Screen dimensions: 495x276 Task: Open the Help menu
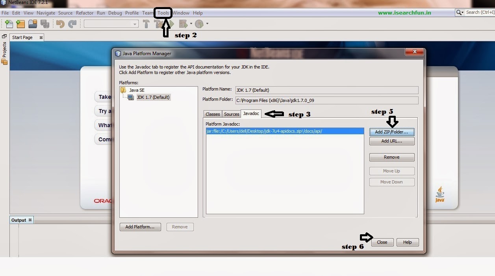point(198,13)
